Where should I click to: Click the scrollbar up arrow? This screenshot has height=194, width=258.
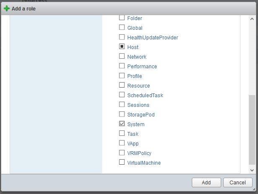tap(252, 19)
